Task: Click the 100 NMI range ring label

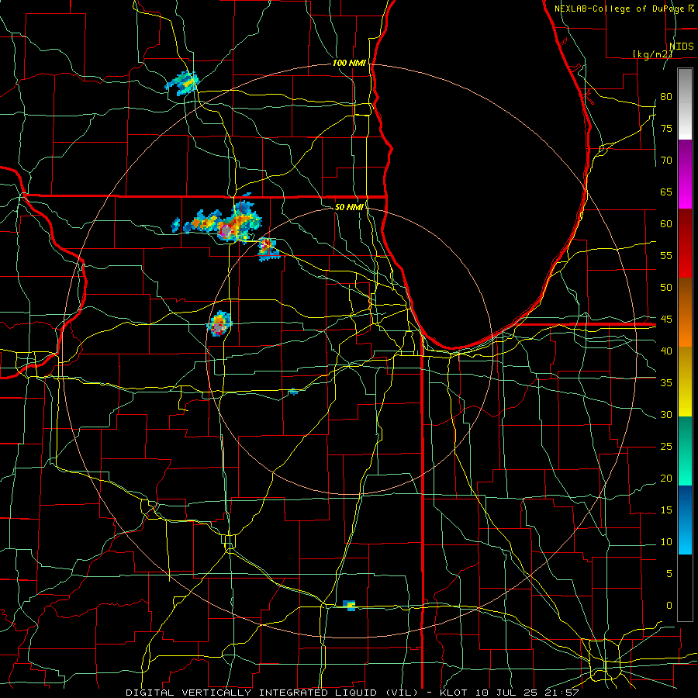Action: click(349, 64)
